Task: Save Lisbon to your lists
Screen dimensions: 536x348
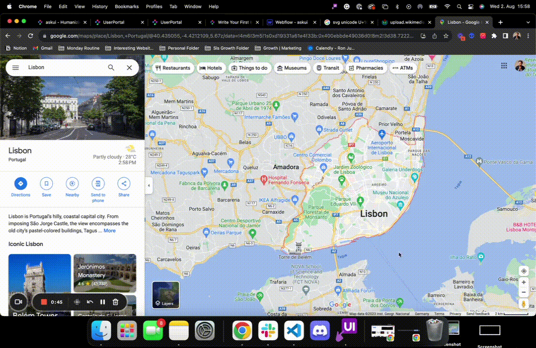Action: (46, 187)
